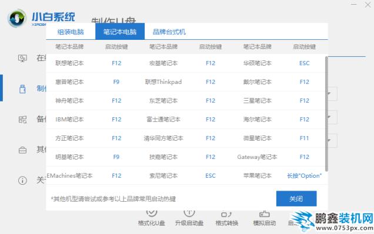Click the F12 key next to 联想笔记本
Image resolution: width=374 pixels, height=234 pixels.
coord(116,63)
